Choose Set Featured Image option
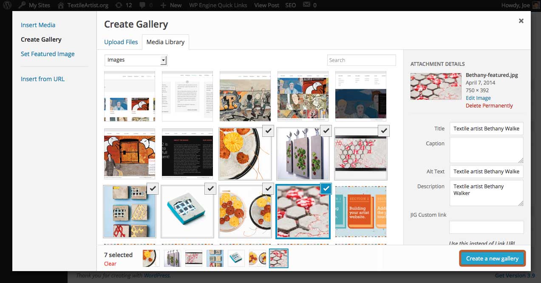This screenshot has height=283, width=541. [x=48, y=54]
